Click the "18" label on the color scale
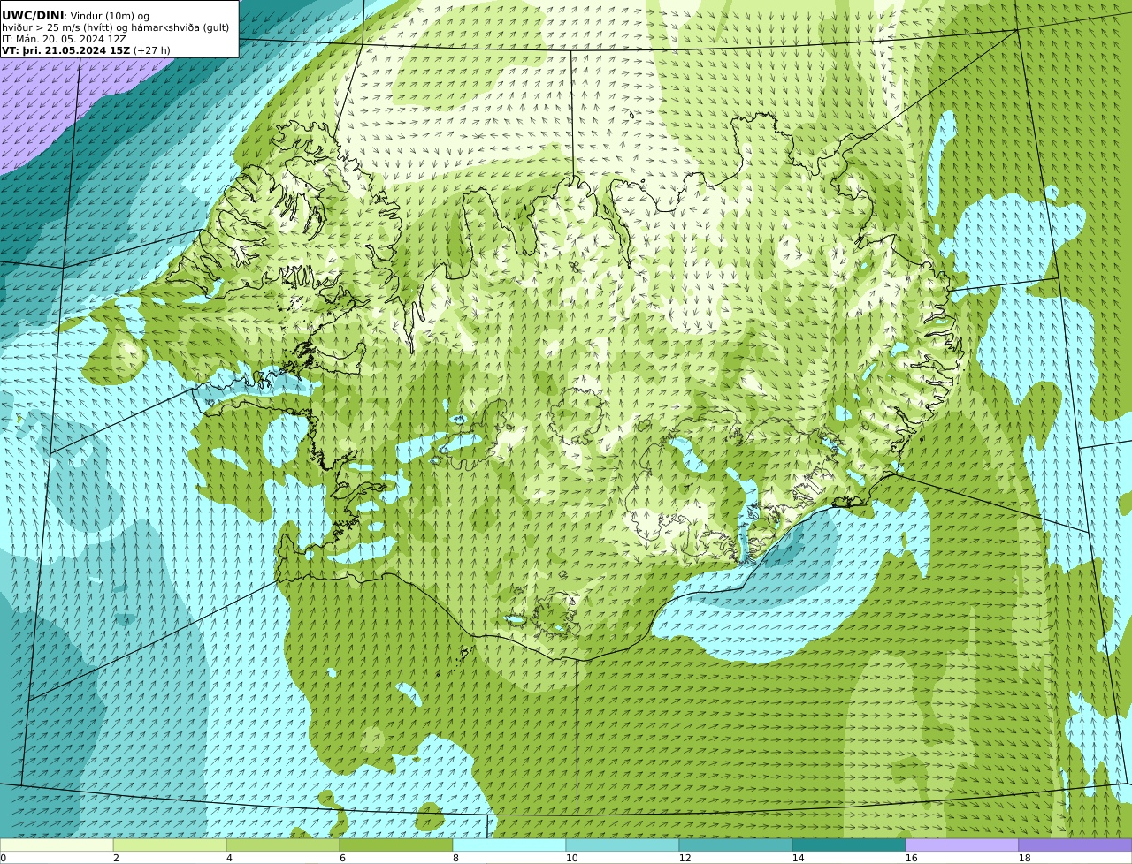Image resolution: width=1132 pixels, height=864 pixels. coord(1024,858)
